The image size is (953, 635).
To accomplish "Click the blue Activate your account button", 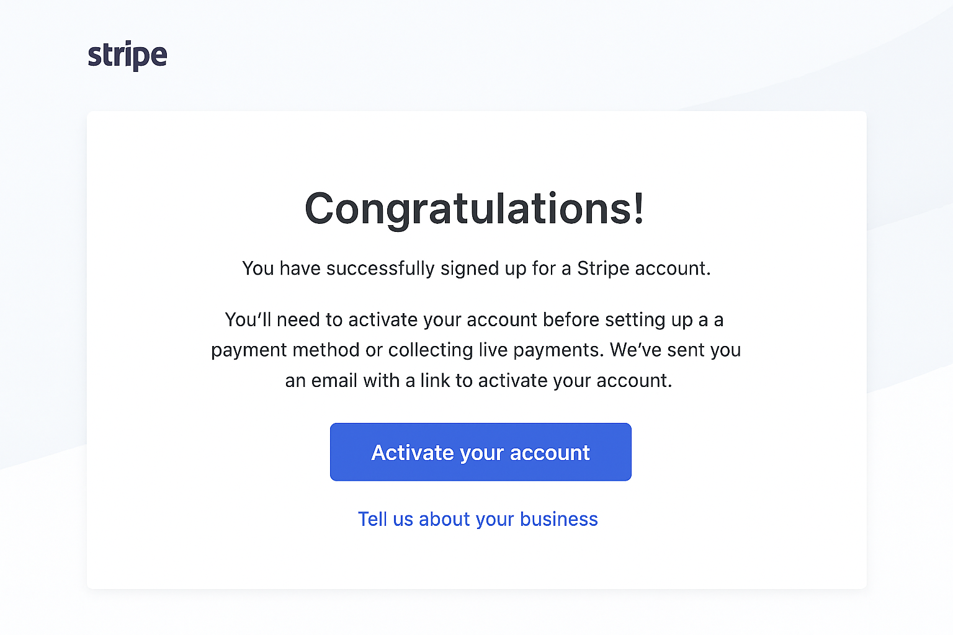I will tap(480, 452).
